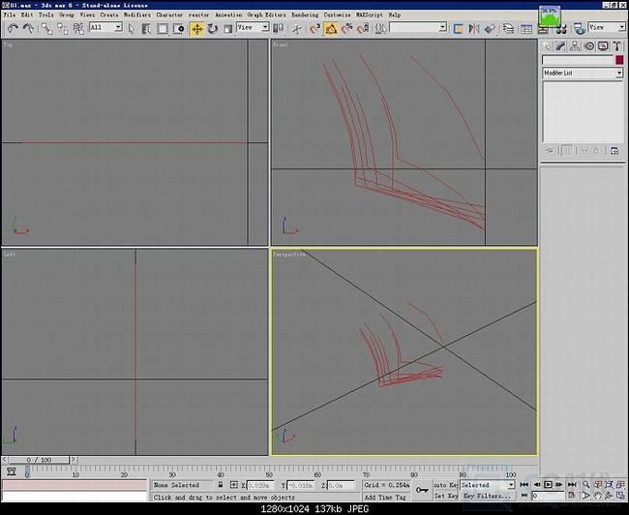Viewport: 629px width, 515px height.
Task: Click the X coordinate input field
Action: (258, 485)
